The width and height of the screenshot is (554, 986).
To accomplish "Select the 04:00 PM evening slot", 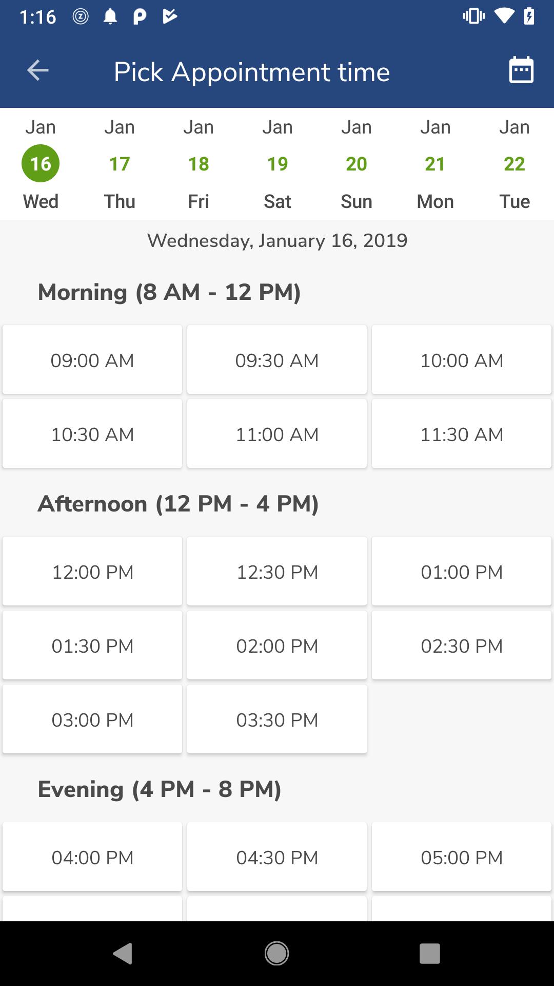I will 92,857.
